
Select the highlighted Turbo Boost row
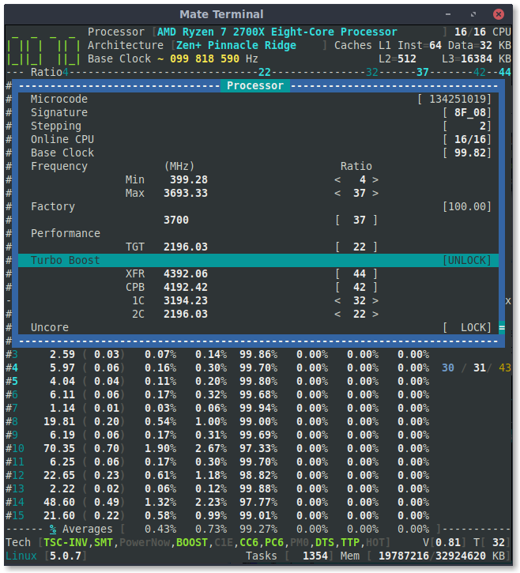click(x=258, y=260)
